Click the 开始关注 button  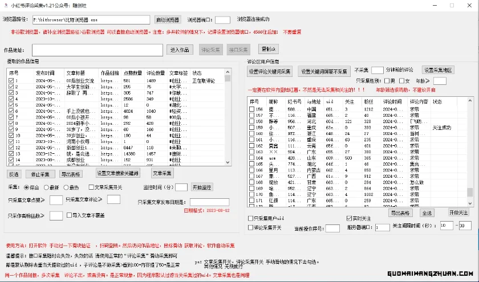(458, 212)
